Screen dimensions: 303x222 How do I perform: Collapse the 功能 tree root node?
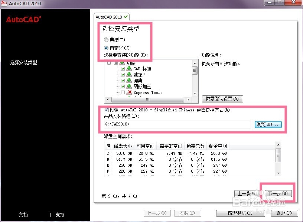109,63
